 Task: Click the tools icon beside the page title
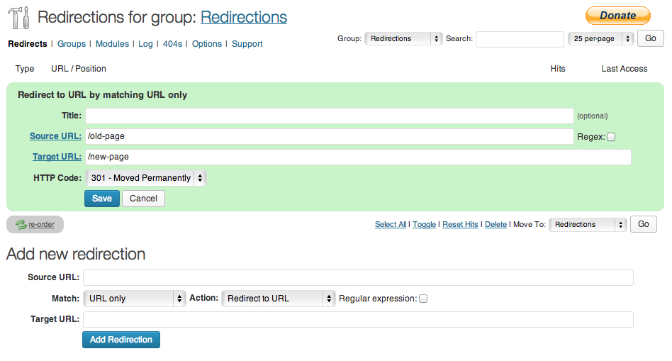point(18,18)
